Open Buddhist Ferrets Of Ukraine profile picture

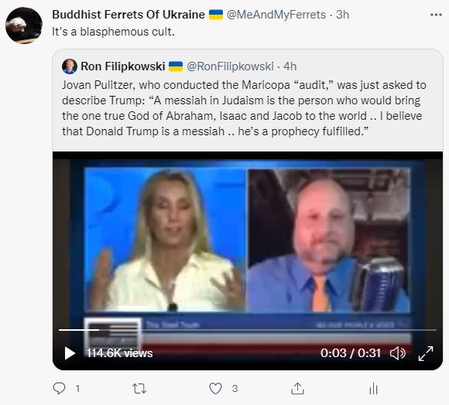click(24, 26)
